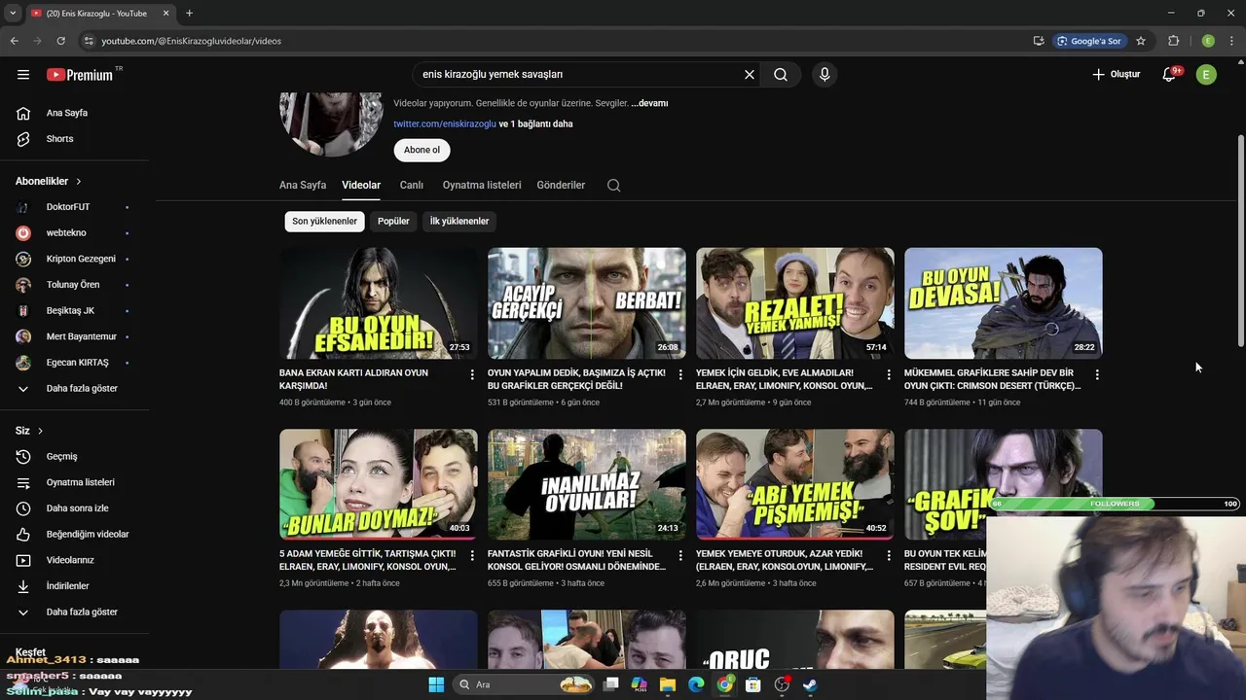Viewport: 1246px width, 700px height.
Task: Select the Son yüklenenler filter chip
Action: point(324,221)
